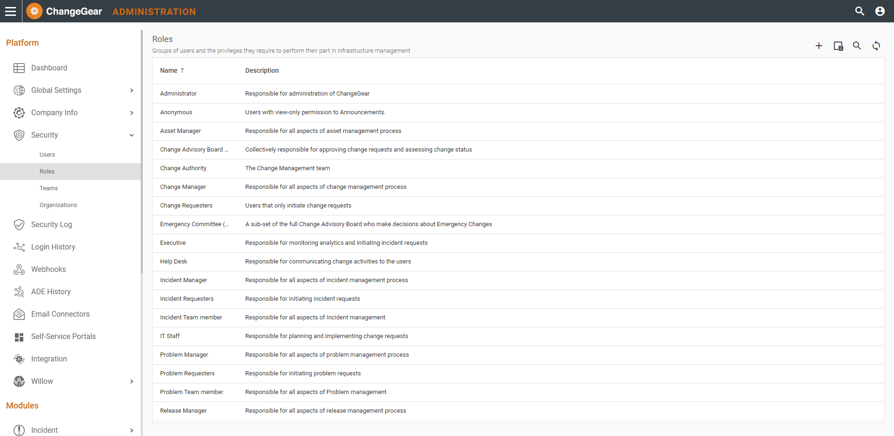The width and height of the screenshot is (894, 436).
Task: Toggle the detail view layout icon
Action: [x=838, y=46]
